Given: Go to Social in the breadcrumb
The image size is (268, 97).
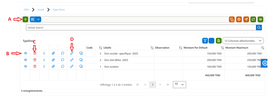Looking at the screenshot, I should [41, 10].
